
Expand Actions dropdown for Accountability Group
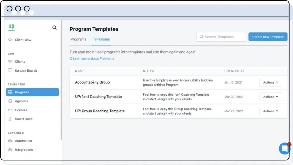[x=270, y=82]
